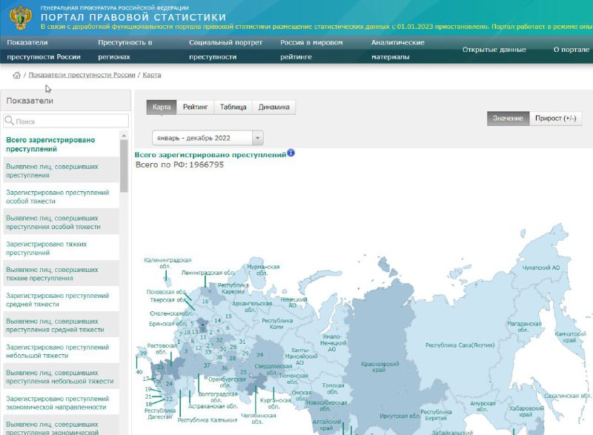Expand the date selector arrow button
Screen dimensions: 593x435
click(x=257, y=138)
